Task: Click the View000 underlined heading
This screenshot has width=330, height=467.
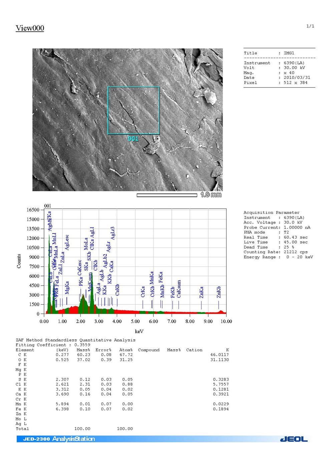Action: tap(30, 28)
